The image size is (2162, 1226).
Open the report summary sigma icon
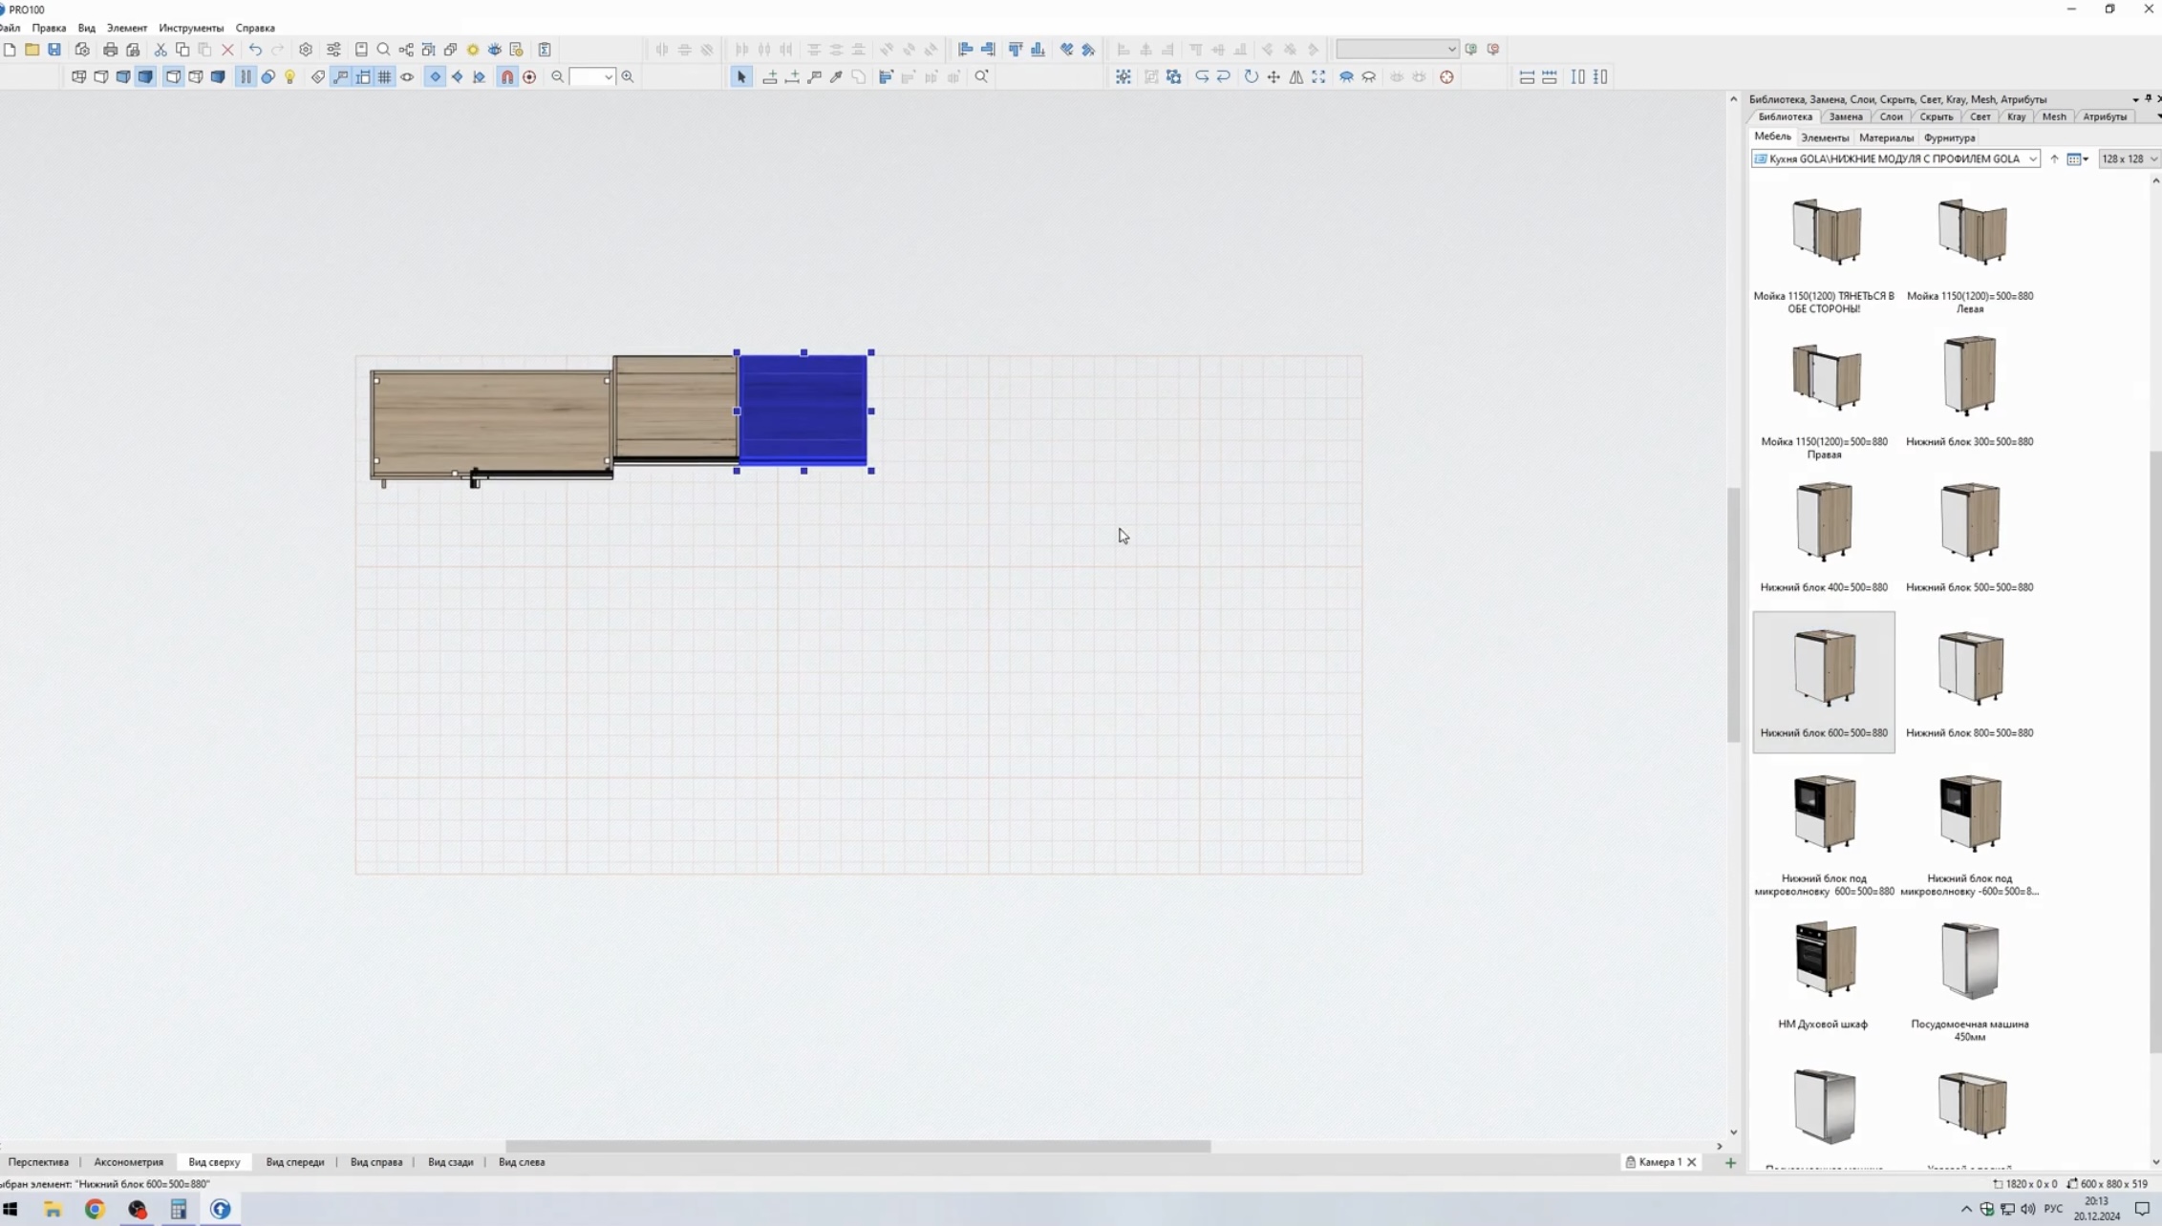(x=545, y=50)
